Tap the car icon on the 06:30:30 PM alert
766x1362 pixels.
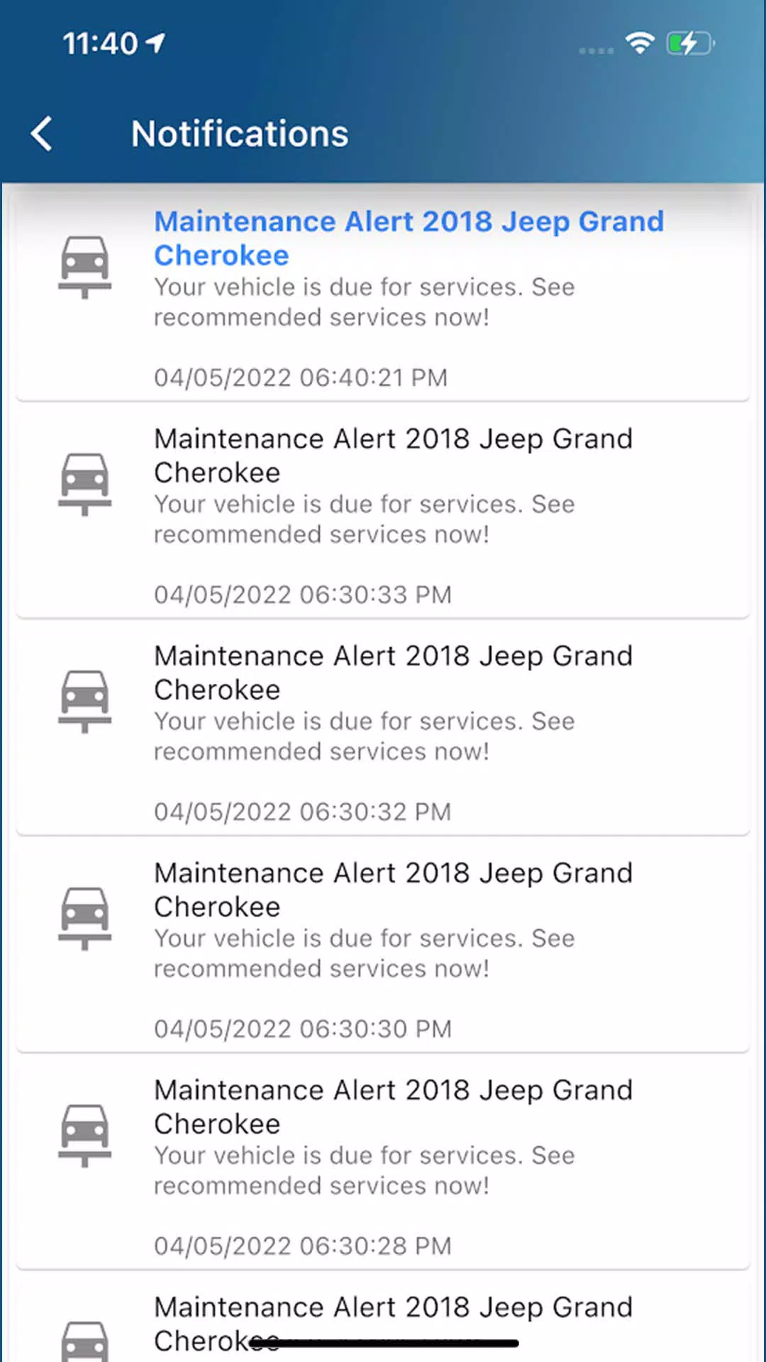[84, 918]
